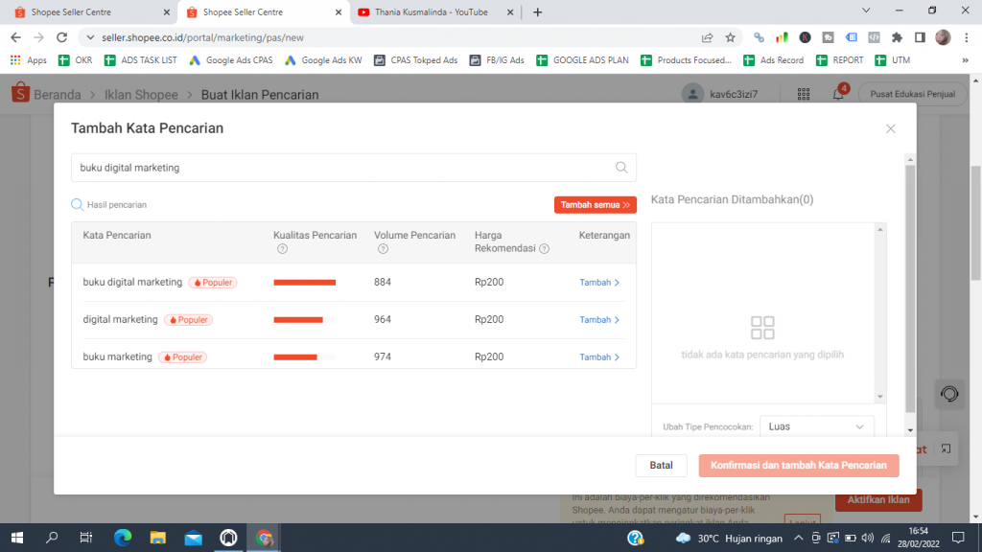Reload the page with browser refresh icon
982x552 pixels.
point(61,37)
